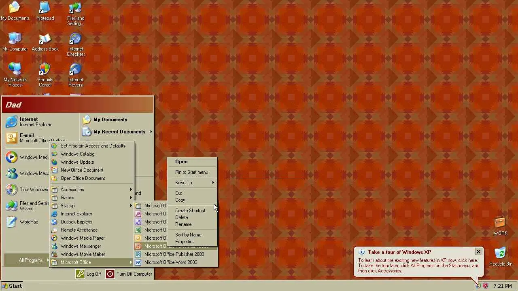The height and width of the screenshot is (291, 518).
Task: Click the Access key icon in Office submenu
Action: (138, 214)
